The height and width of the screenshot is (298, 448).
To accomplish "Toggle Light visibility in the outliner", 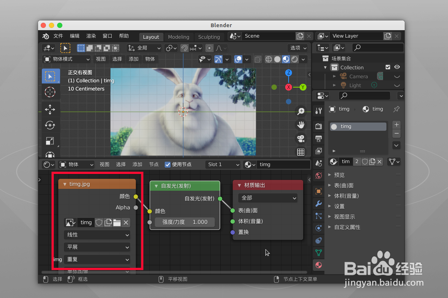I will click(397, 85).
